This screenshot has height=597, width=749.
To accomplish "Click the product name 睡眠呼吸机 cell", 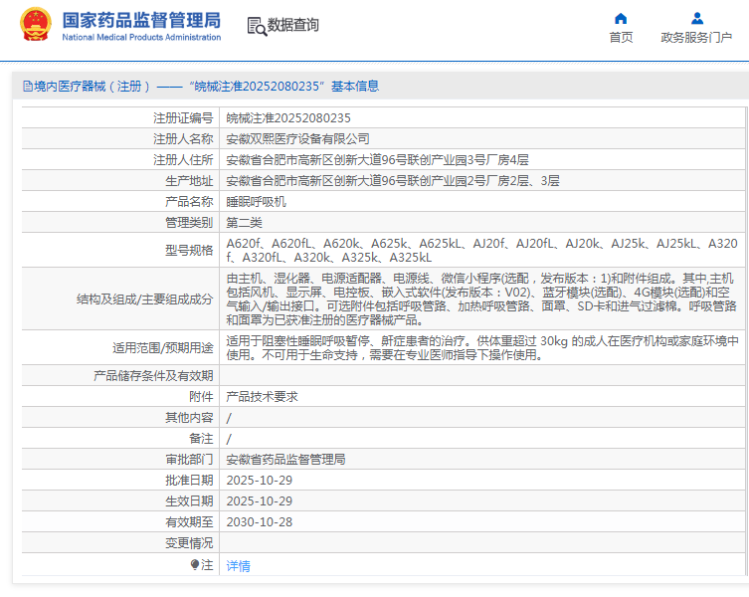I will [x=256, y=201].
